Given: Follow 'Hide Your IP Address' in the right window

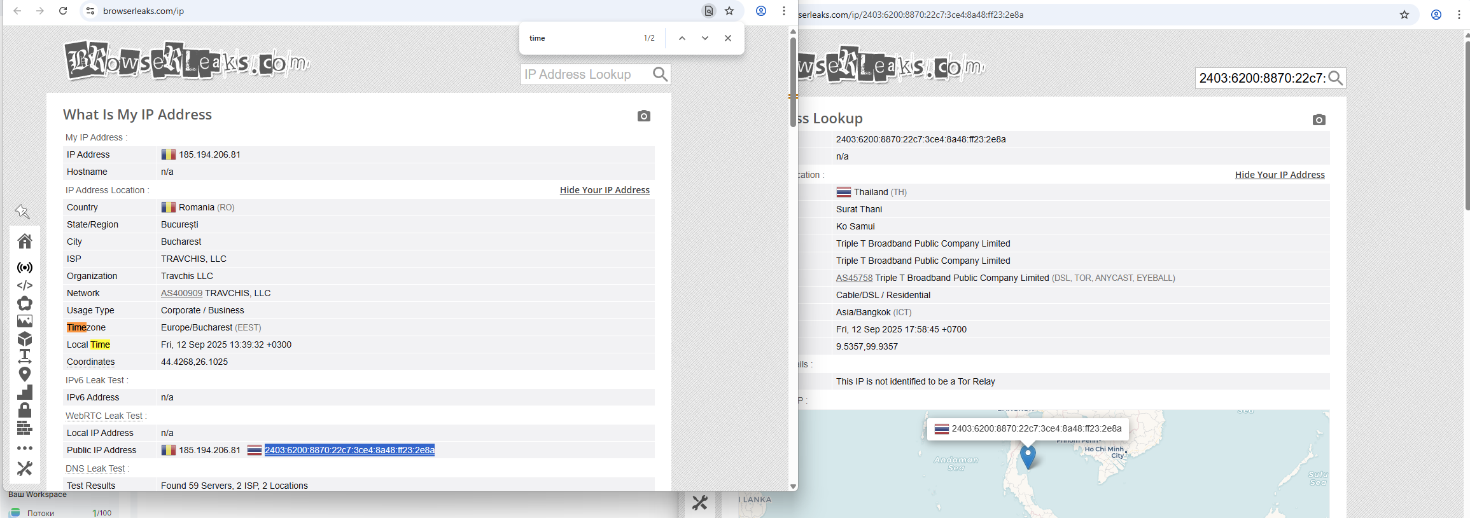Looking at the screenshot, I should click(x=1280, y=175).
